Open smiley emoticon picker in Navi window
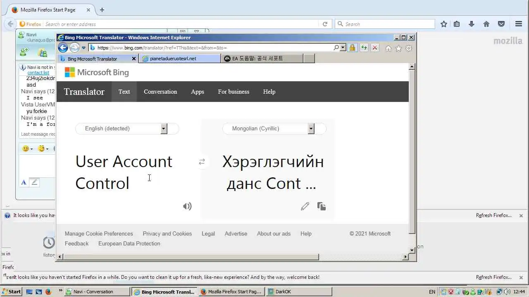 (x=28, y=148)
